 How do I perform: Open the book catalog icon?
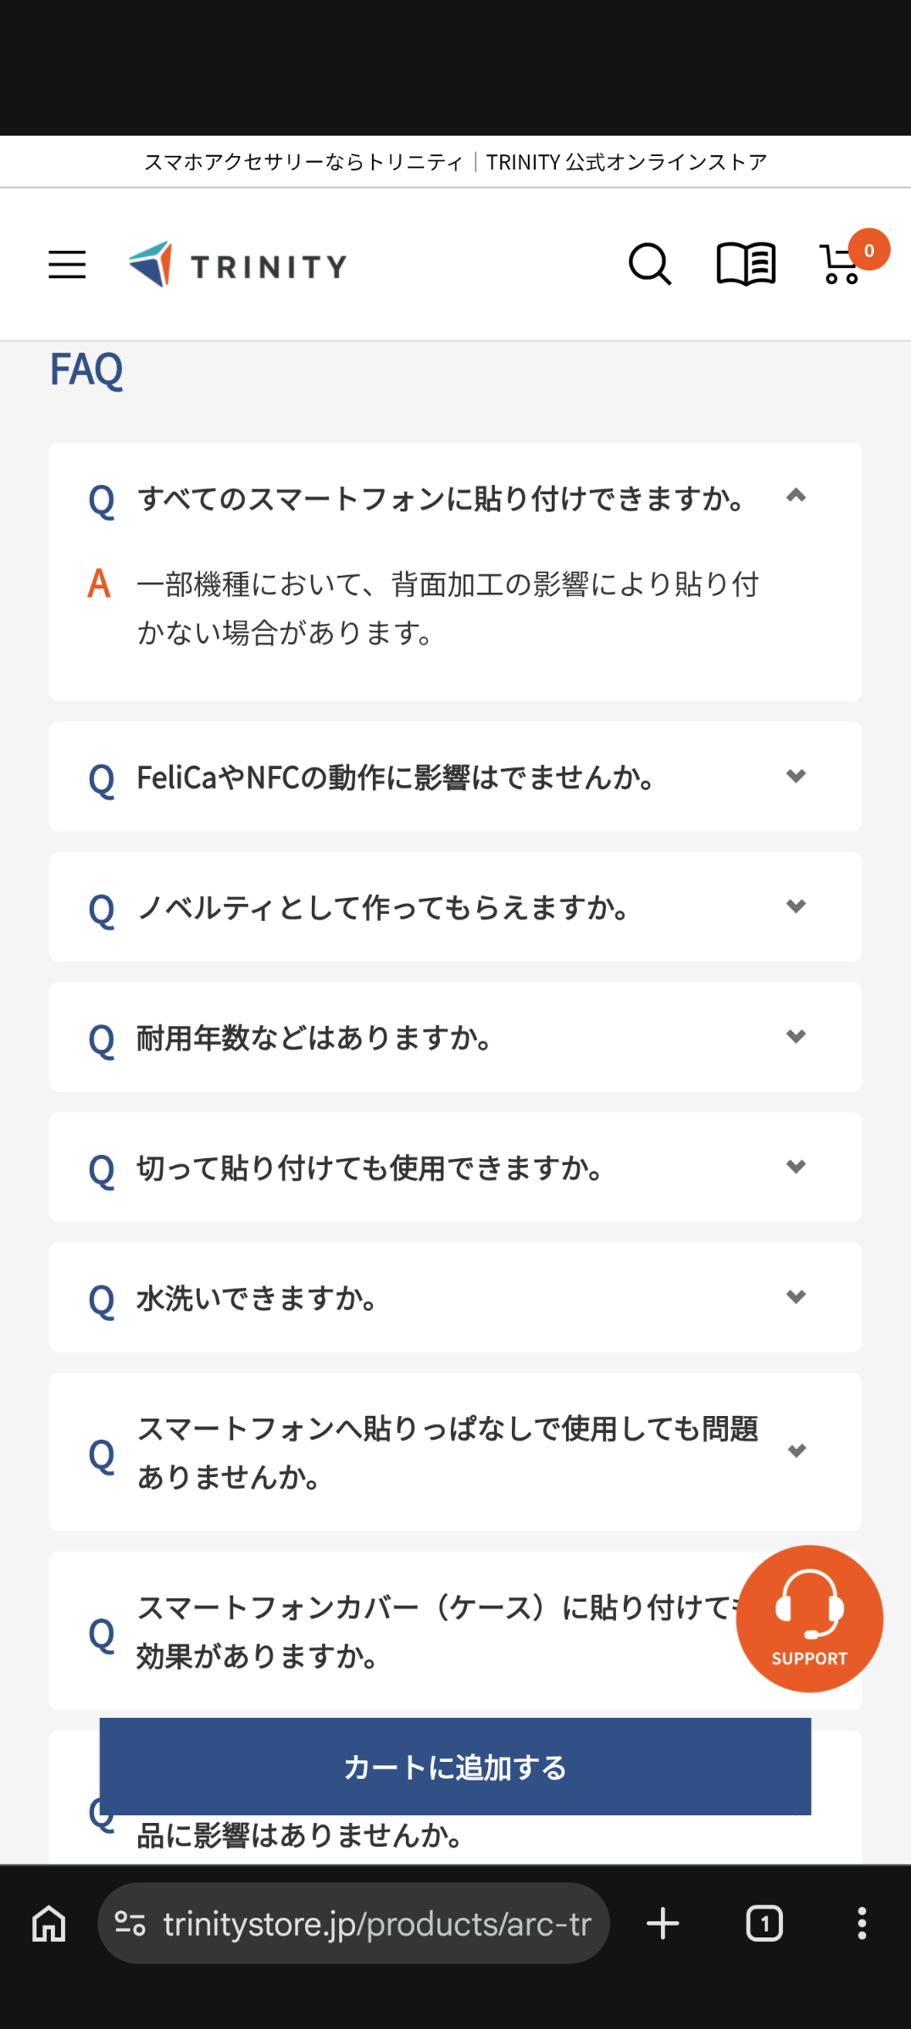click(x=746, y=265)
